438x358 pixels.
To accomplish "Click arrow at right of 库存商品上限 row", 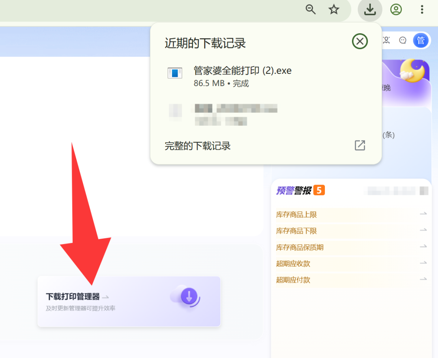I will [423, 214].
